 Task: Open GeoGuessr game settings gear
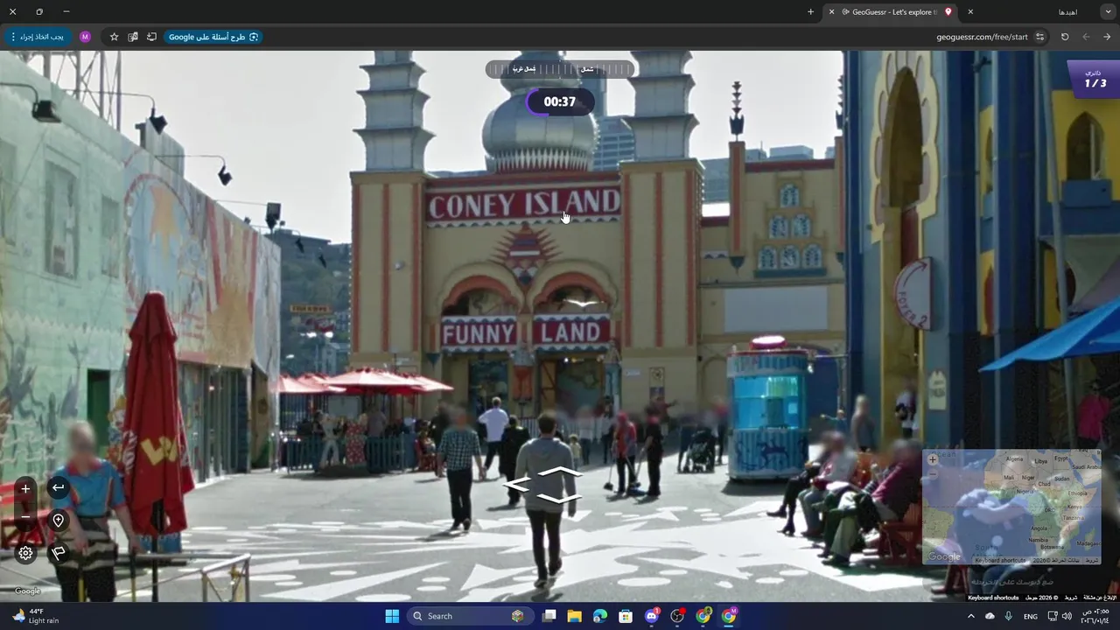(25, 553)
